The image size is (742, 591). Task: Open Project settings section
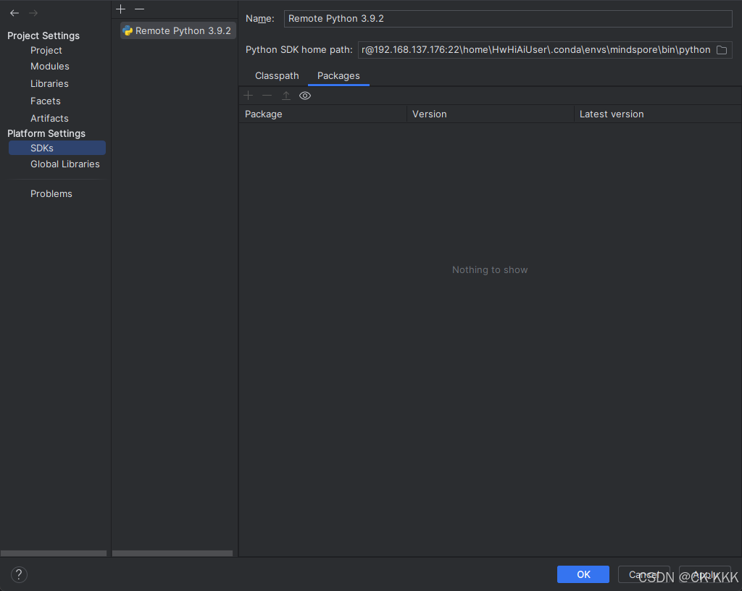pos(46,50)
